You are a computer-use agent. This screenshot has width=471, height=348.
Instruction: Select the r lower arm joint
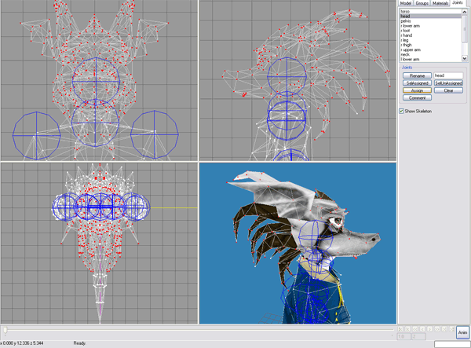430,26
